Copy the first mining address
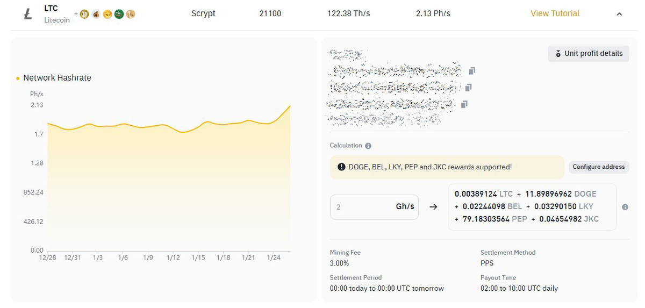This screenshot has width=645, height=308. click(471, 71)
